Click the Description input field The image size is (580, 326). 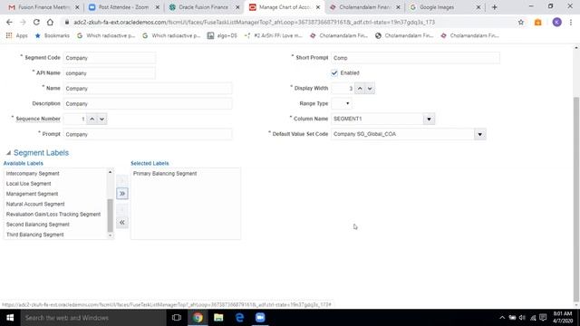148,104
